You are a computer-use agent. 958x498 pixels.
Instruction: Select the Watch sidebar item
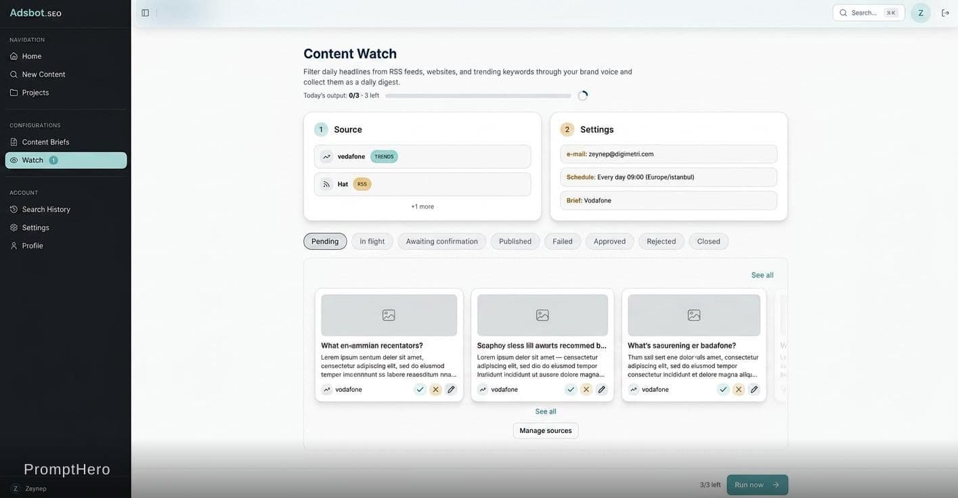coord(66,160)
